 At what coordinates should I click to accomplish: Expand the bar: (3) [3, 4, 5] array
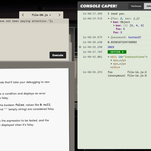pos(114,26)
